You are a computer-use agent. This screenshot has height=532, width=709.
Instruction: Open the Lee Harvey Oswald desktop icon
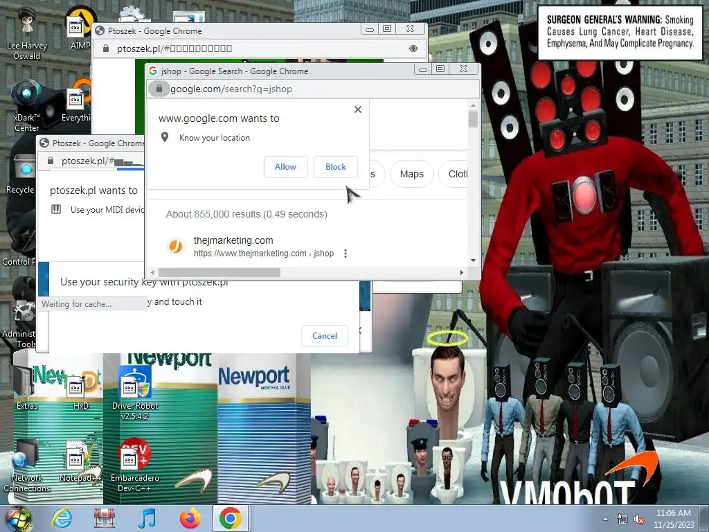(x=27, y=34)
